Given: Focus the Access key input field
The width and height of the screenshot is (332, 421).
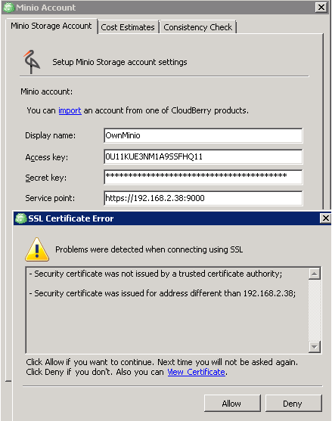Looking at the screenshot, I should pos(203,156).
